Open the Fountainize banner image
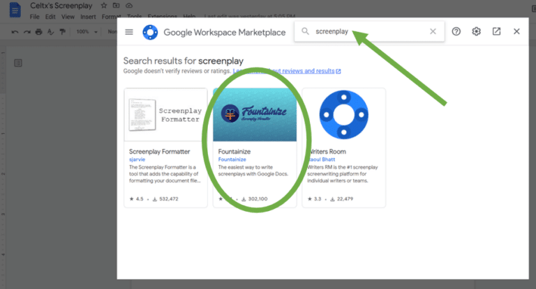 pos(255,115)
